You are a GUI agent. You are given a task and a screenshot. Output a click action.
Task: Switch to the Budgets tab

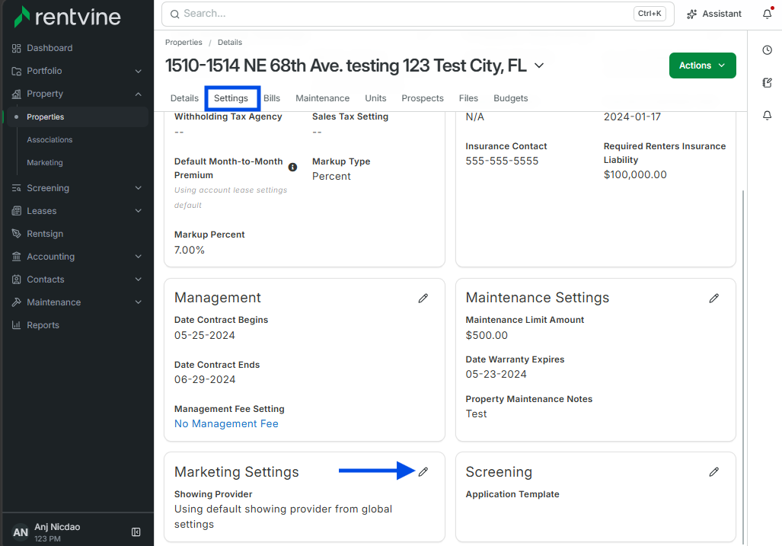point(511,98)
